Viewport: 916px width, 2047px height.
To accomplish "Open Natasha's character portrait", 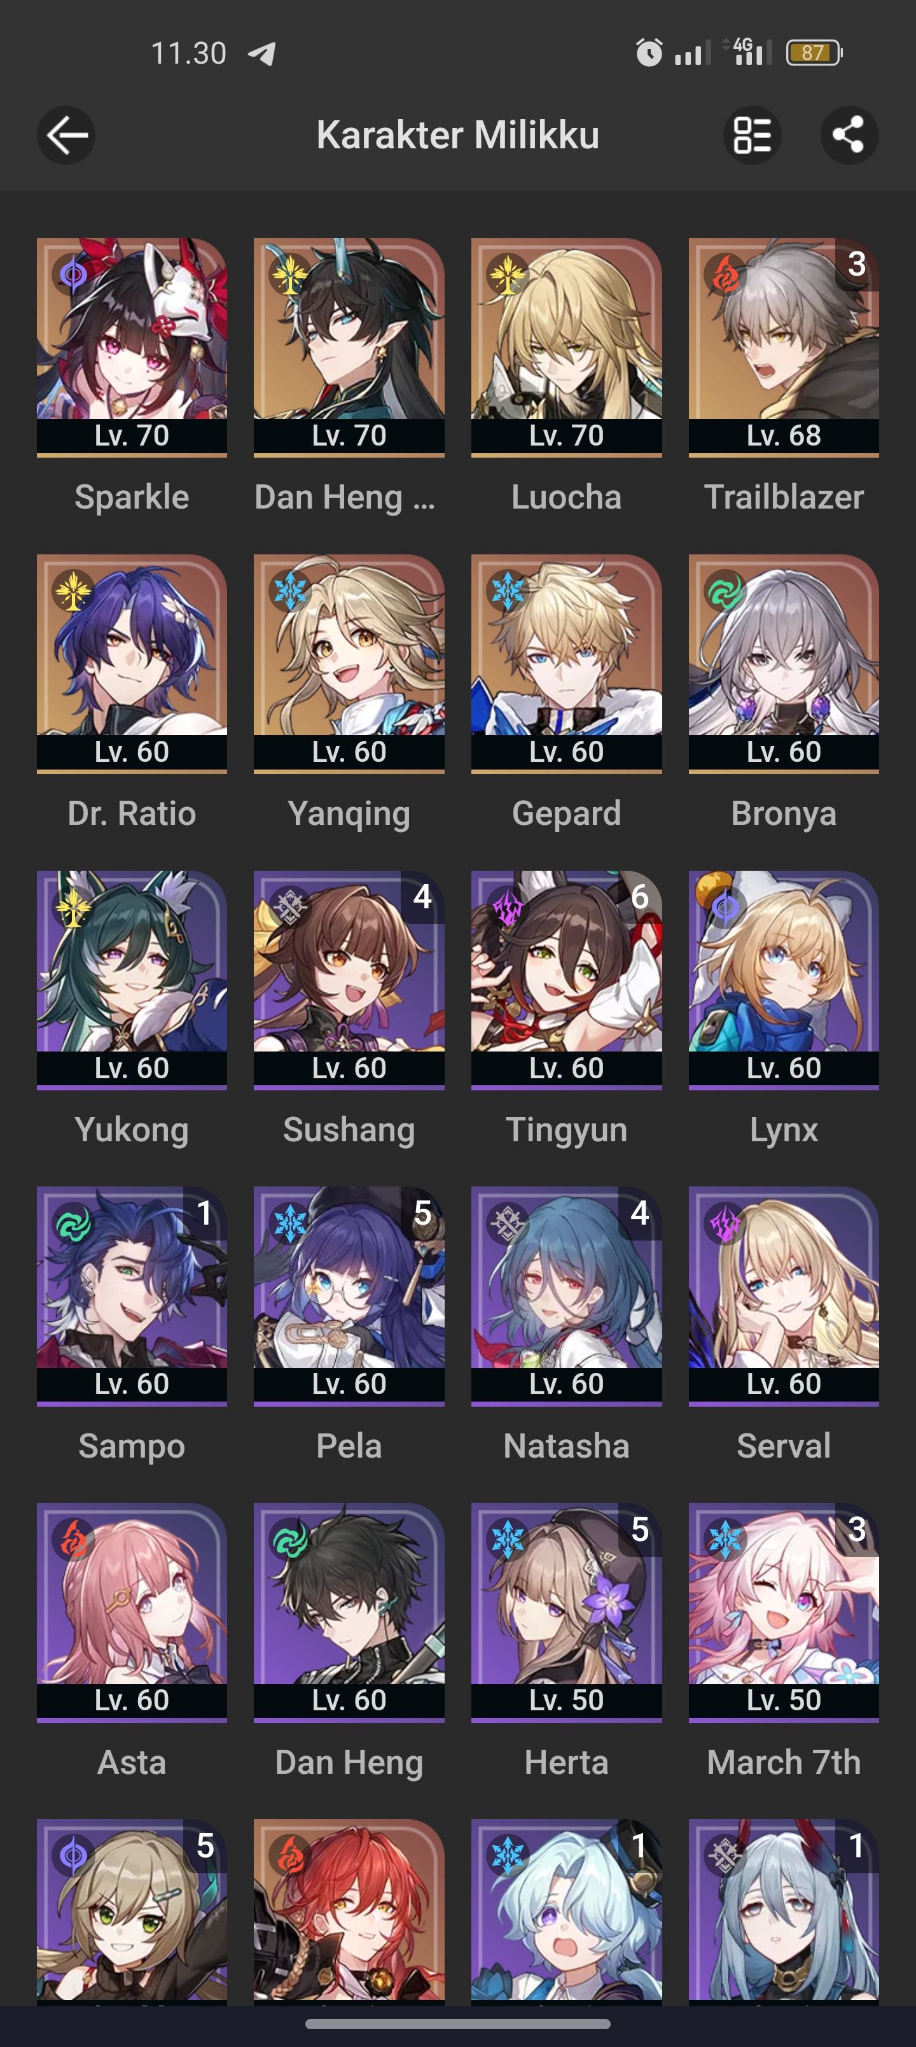I will click(566, 1295).
